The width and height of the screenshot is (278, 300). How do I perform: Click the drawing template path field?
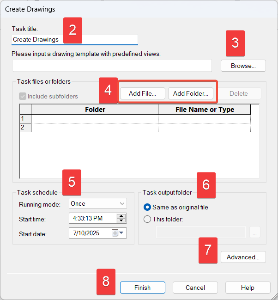(x=112, y=66)
